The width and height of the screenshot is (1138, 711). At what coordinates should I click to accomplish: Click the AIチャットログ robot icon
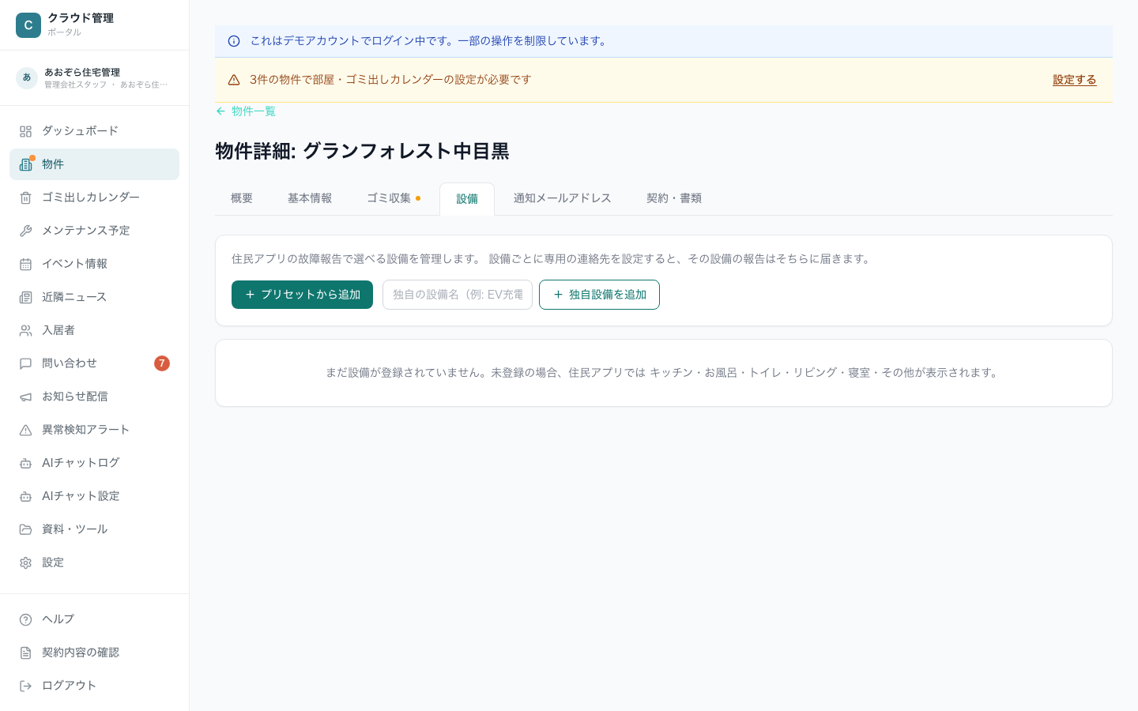point(25,463)
